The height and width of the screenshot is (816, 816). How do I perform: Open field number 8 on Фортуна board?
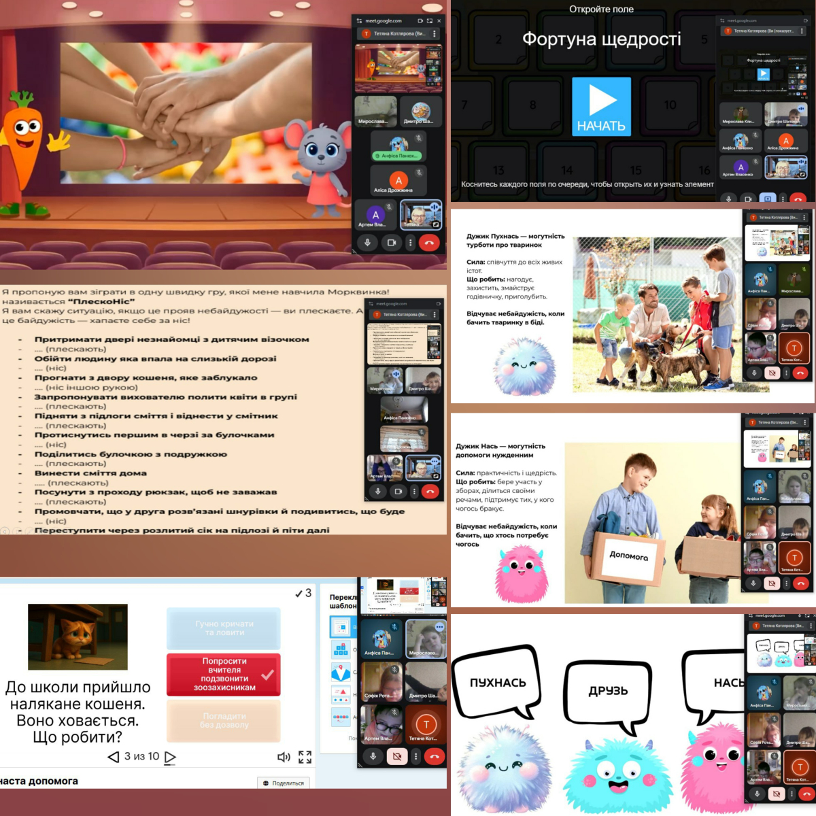532,105
